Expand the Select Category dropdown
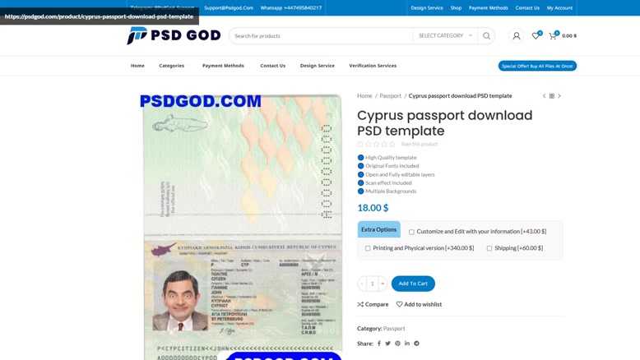Image resolution: width=640 pixels, height=360 pixels. 445,36
